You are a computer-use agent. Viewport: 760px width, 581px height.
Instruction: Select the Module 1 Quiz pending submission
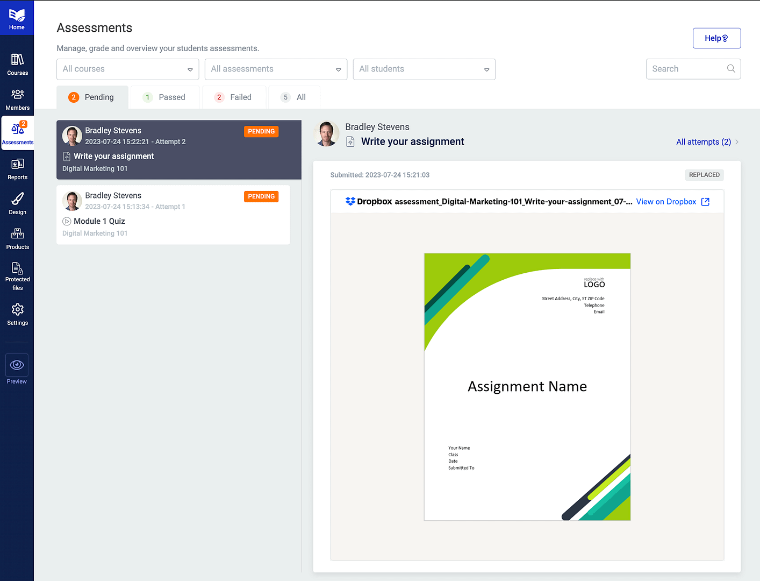(173, 214)
